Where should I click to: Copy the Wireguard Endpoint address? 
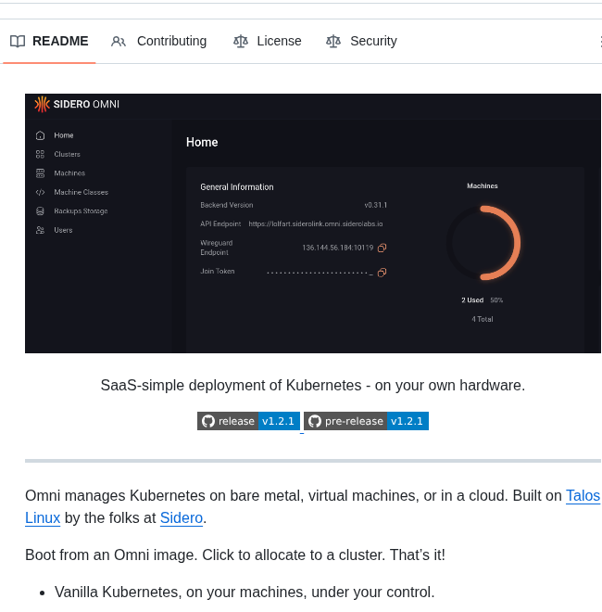tap(382, 248)
